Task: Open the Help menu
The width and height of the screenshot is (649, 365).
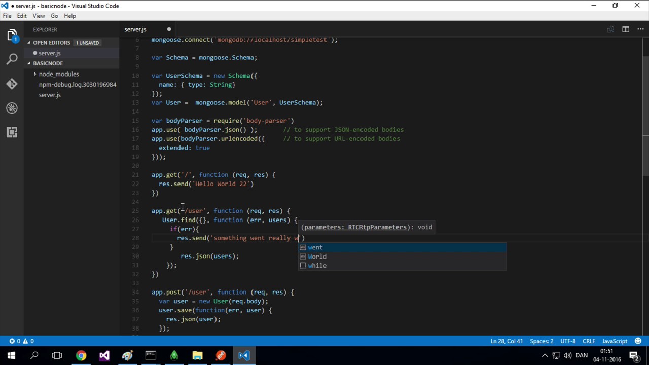Action: coord(70,16)
